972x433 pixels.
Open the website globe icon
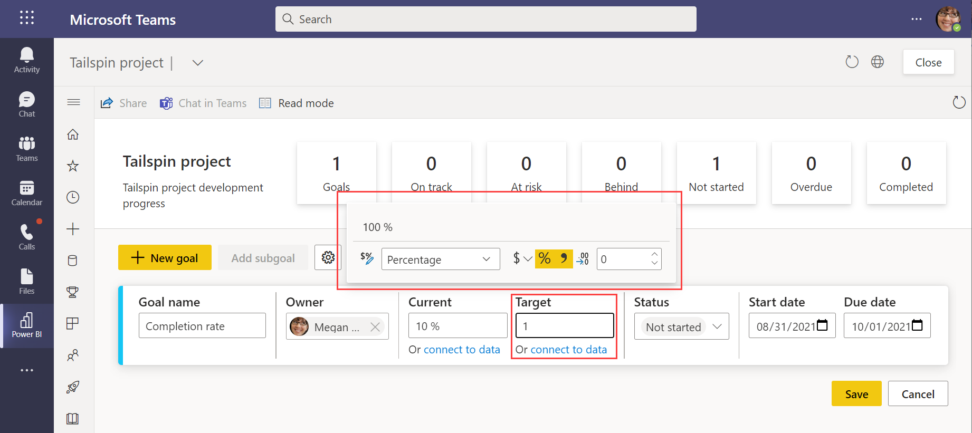click(x=878, y=62)
